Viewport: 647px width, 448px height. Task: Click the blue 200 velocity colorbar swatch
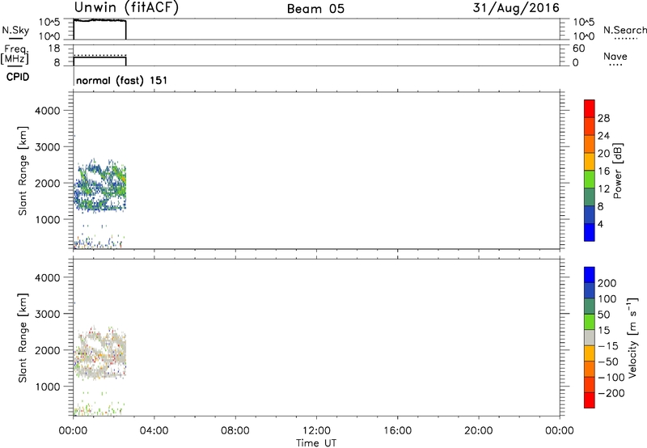590,275
